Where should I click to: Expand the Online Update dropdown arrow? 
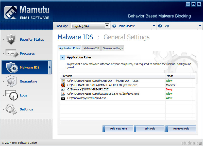[x=154, y=26]
